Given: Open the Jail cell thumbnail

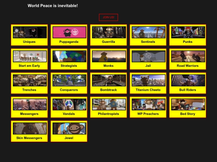Looking at the screenshot, I should pos(149,56).
